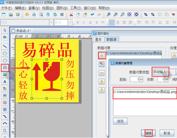The image size is (177, 138).
Task: Click the 编辑 button in dialog
Action: [x=149, y=133]
